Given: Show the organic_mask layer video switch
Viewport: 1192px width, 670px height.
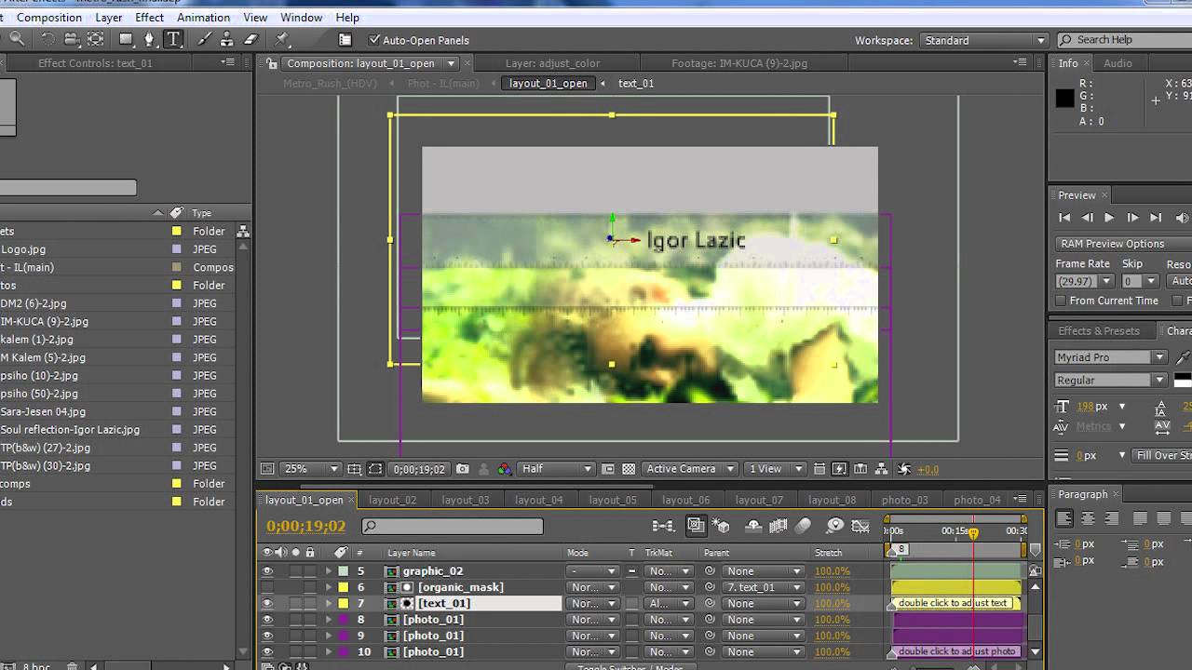Looking at the screenshot, I should coord(268,587).
